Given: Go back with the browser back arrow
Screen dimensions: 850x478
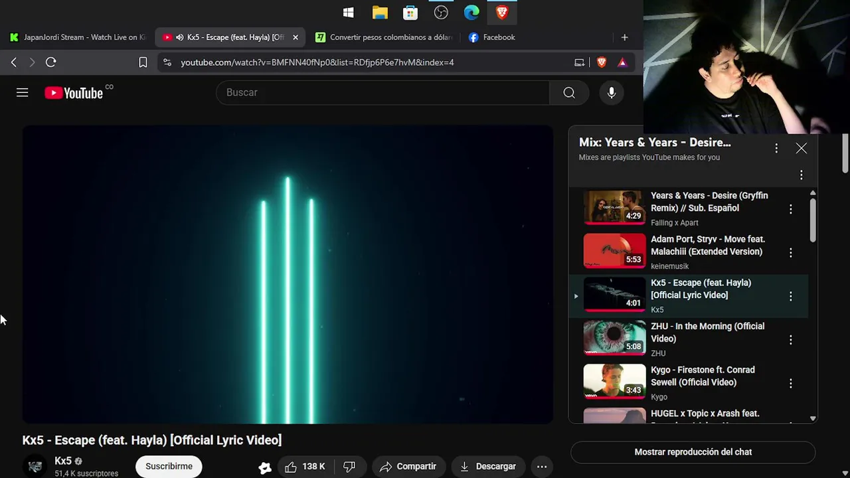Looking at the screenshot, I should (x=14, y=62).
